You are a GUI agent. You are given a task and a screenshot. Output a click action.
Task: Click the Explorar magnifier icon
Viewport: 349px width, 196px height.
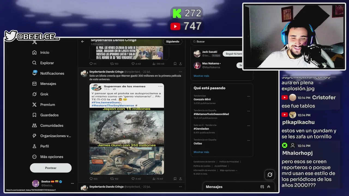click(x=34, y=63)
